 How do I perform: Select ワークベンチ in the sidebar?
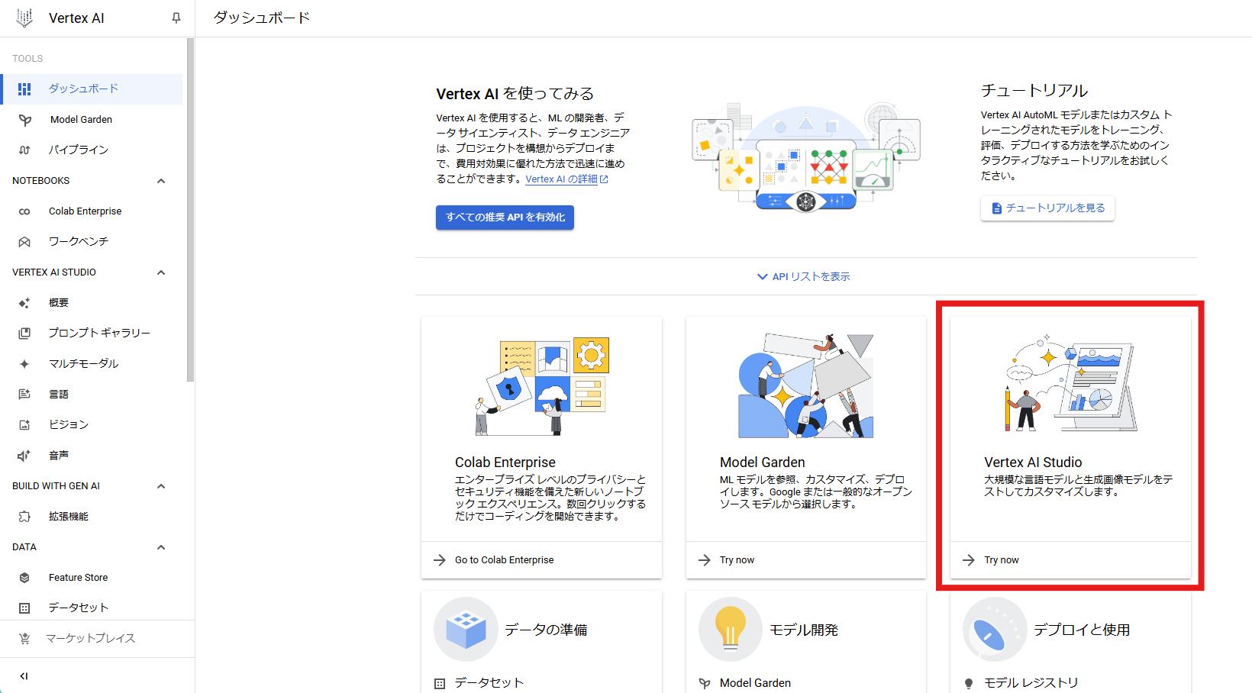click(92, 242)
